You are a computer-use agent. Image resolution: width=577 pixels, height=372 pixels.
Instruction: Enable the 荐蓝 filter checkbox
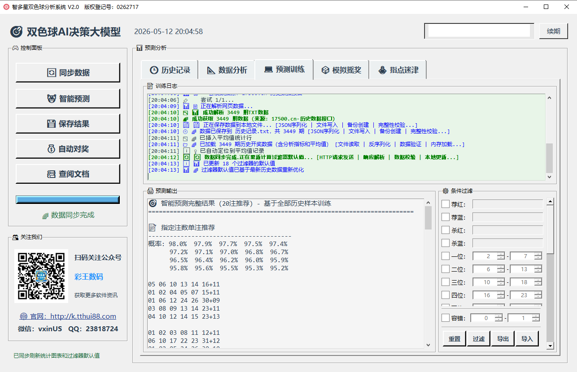point(446,217)
